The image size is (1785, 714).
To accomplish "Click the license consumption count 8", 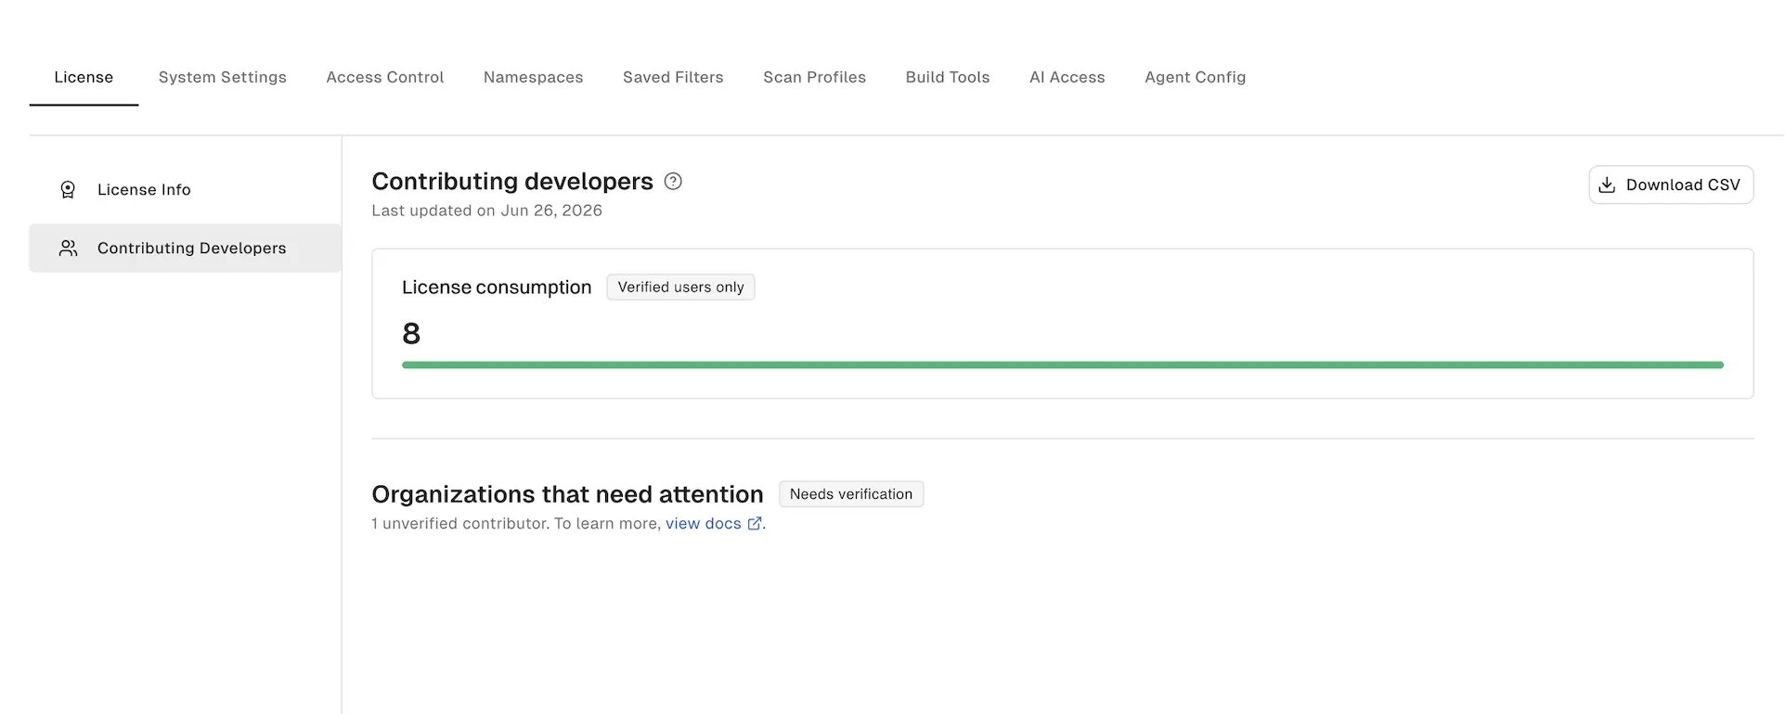I will (x=411, y=333).
